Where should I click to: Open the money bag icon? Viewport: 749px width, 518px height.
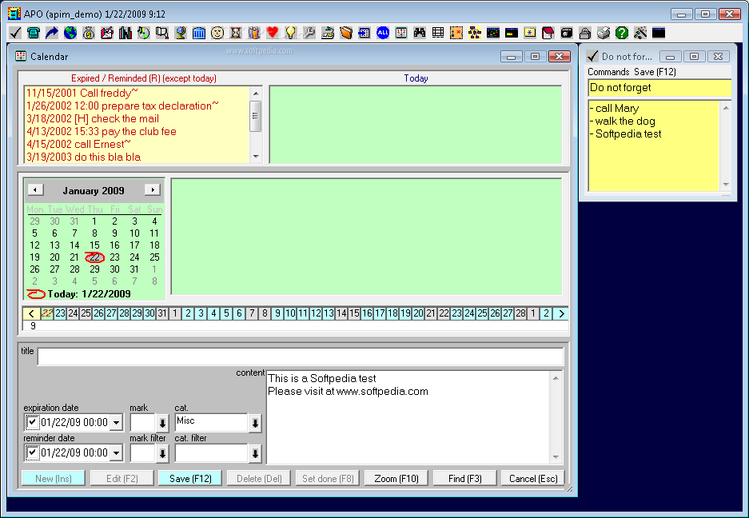89,33
